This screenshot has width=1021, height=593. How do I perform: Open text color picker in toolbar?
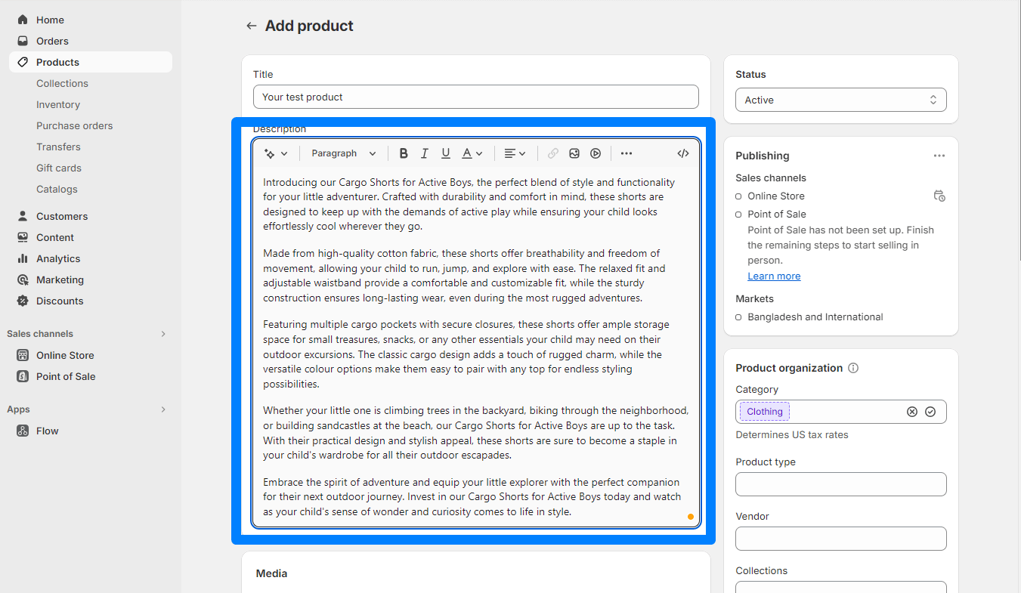(472, 153)
